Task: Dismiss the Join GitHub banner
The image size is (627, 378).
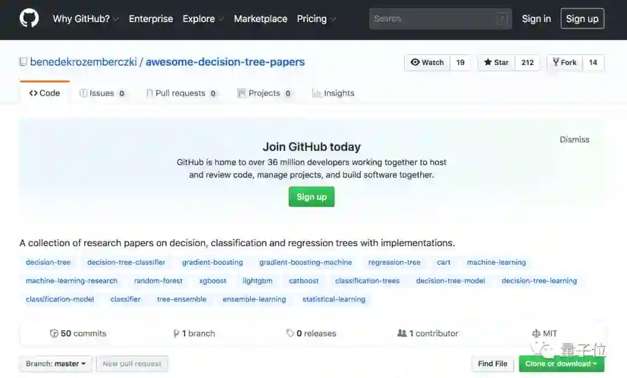Action: click(x=574, y=139)
